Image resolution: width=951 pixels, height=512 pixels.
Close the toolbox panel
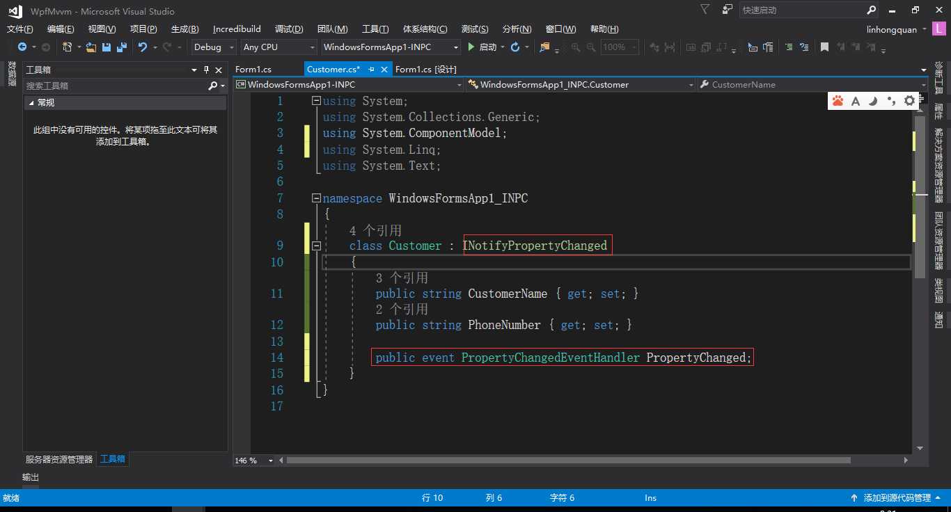coord(219,70)
